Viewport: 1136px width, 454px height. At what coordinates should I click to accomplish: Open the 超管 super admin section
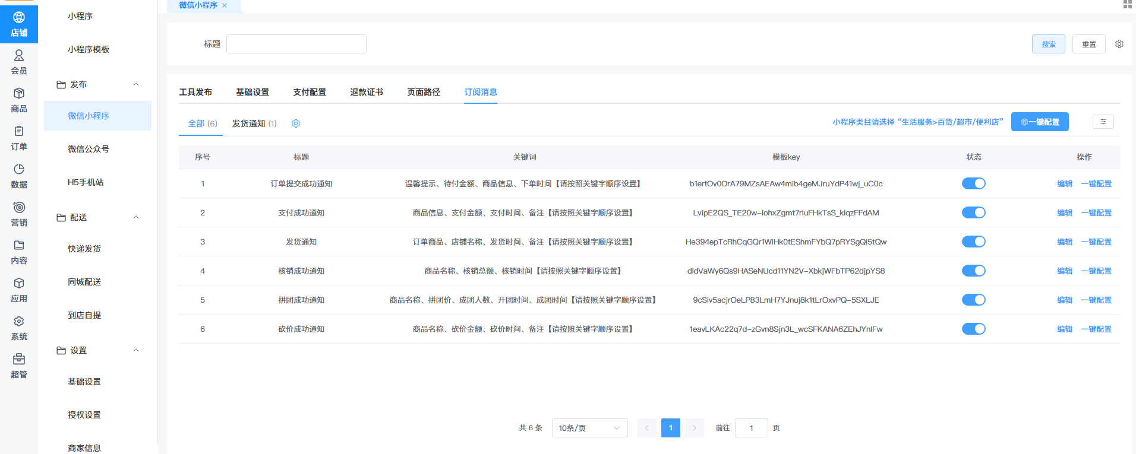point(19,366)
